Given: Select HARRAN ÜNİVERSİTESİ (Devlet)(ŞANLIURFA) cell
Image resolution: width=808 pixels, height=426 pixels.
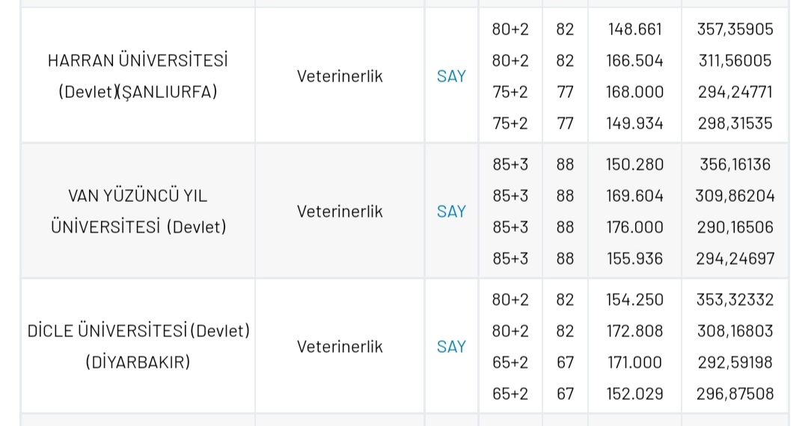Looking at the screenshot, I should [138, 76].
